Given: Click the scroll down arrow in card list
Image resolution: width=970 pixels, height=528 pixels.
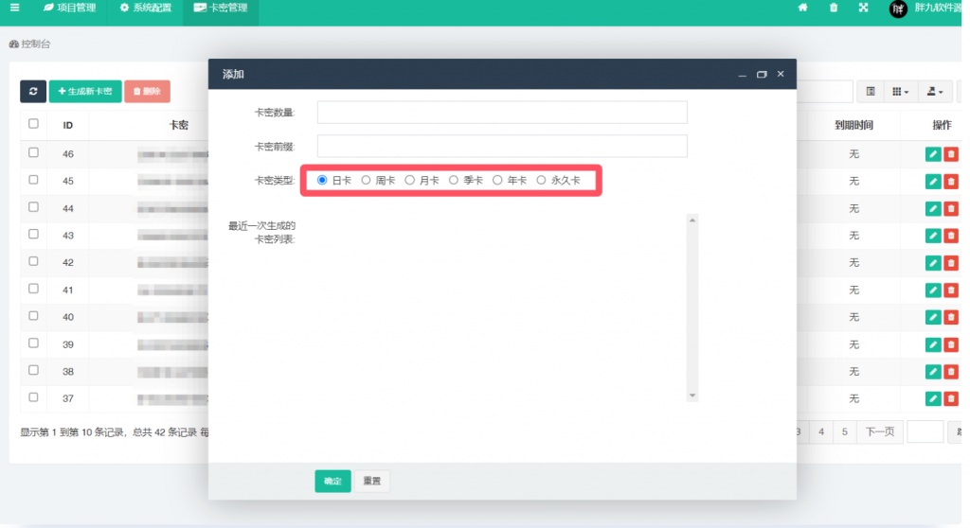Looking at the screenshot, I should [692, 396].
